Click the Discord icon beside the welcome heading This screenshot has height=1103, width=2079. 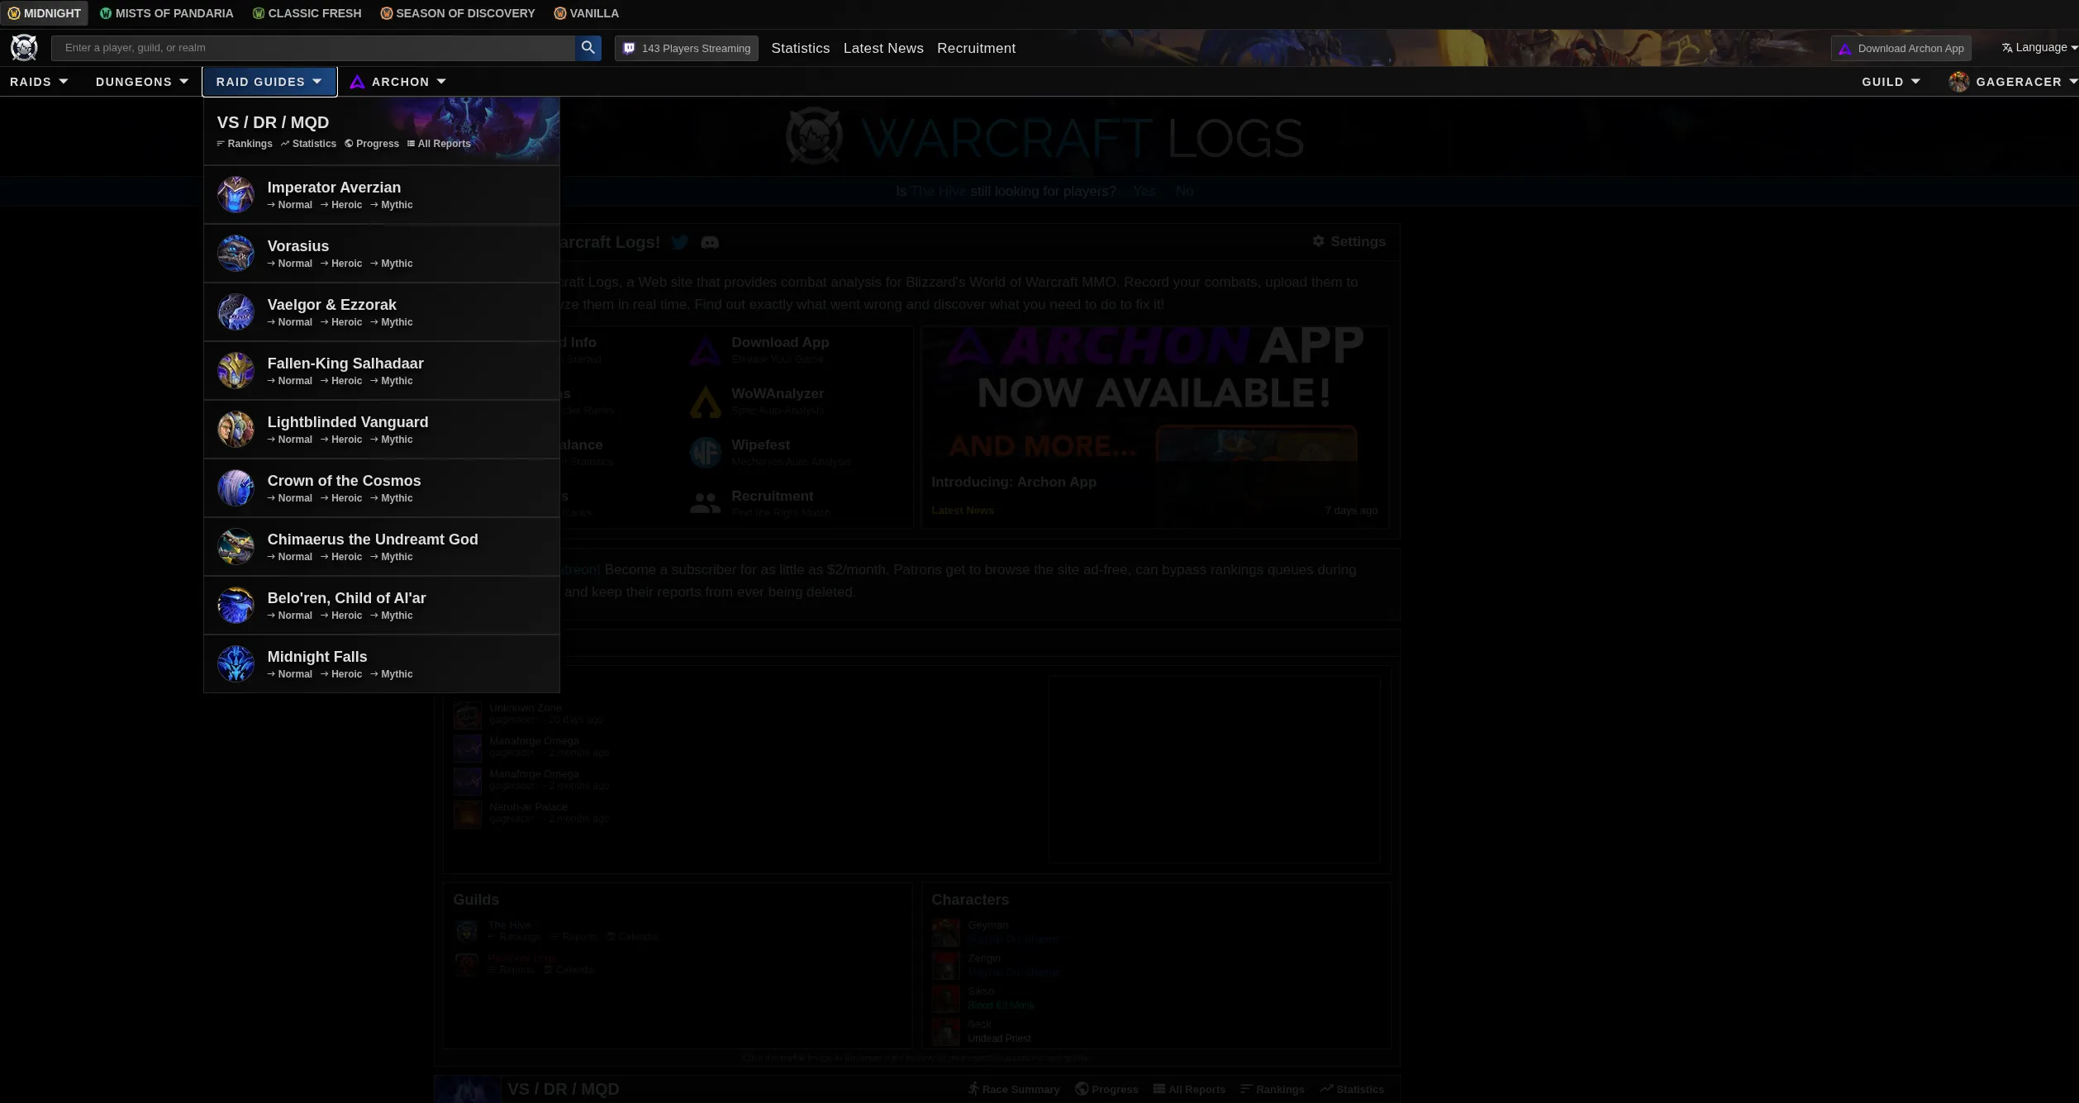[x=709, y=242]
